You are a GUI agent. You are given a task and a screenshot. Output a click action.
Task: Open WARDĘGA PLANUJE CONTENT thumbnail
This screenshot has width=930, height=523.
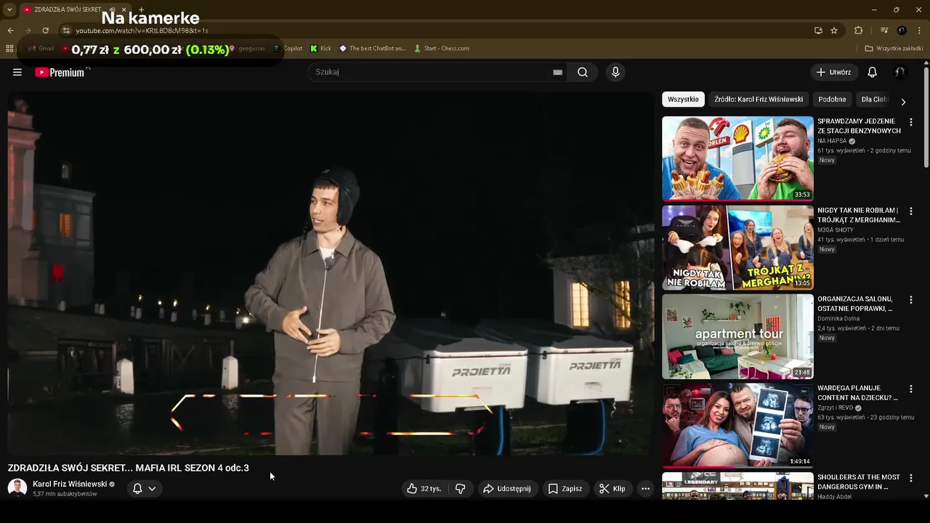click(x=737, y=426)
